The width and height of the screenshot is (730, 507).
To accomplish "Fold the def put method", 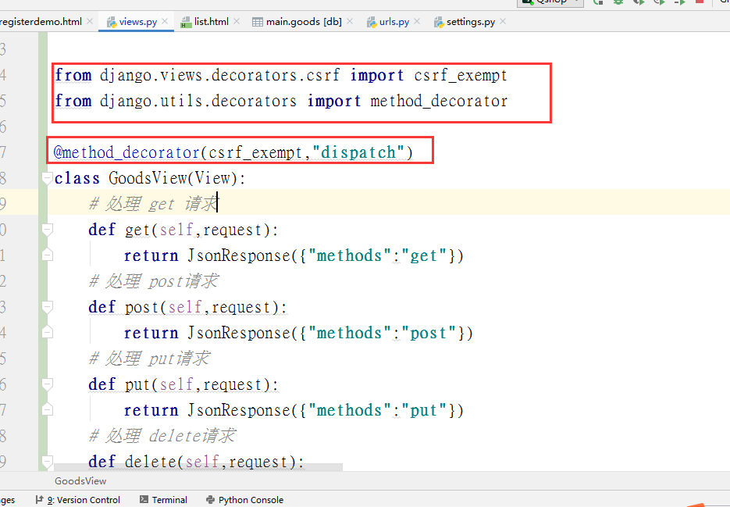I will point(47,384).
